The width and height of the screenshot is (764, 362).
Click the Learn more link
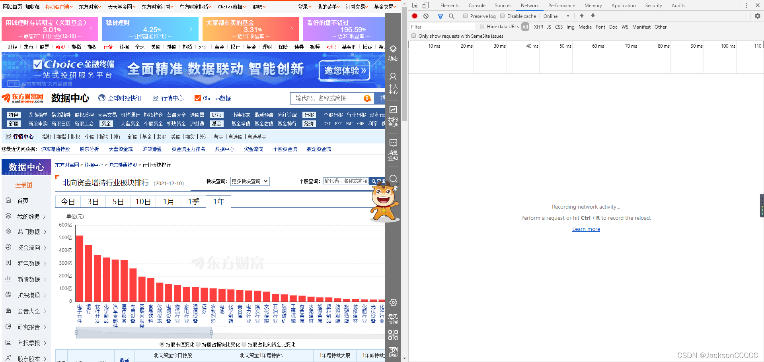[586, 229]
